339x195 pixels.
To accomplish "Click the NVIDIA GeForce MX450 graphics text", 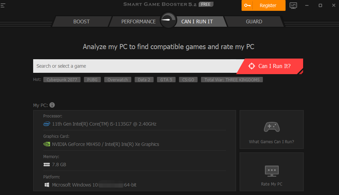I will point(106,144).
